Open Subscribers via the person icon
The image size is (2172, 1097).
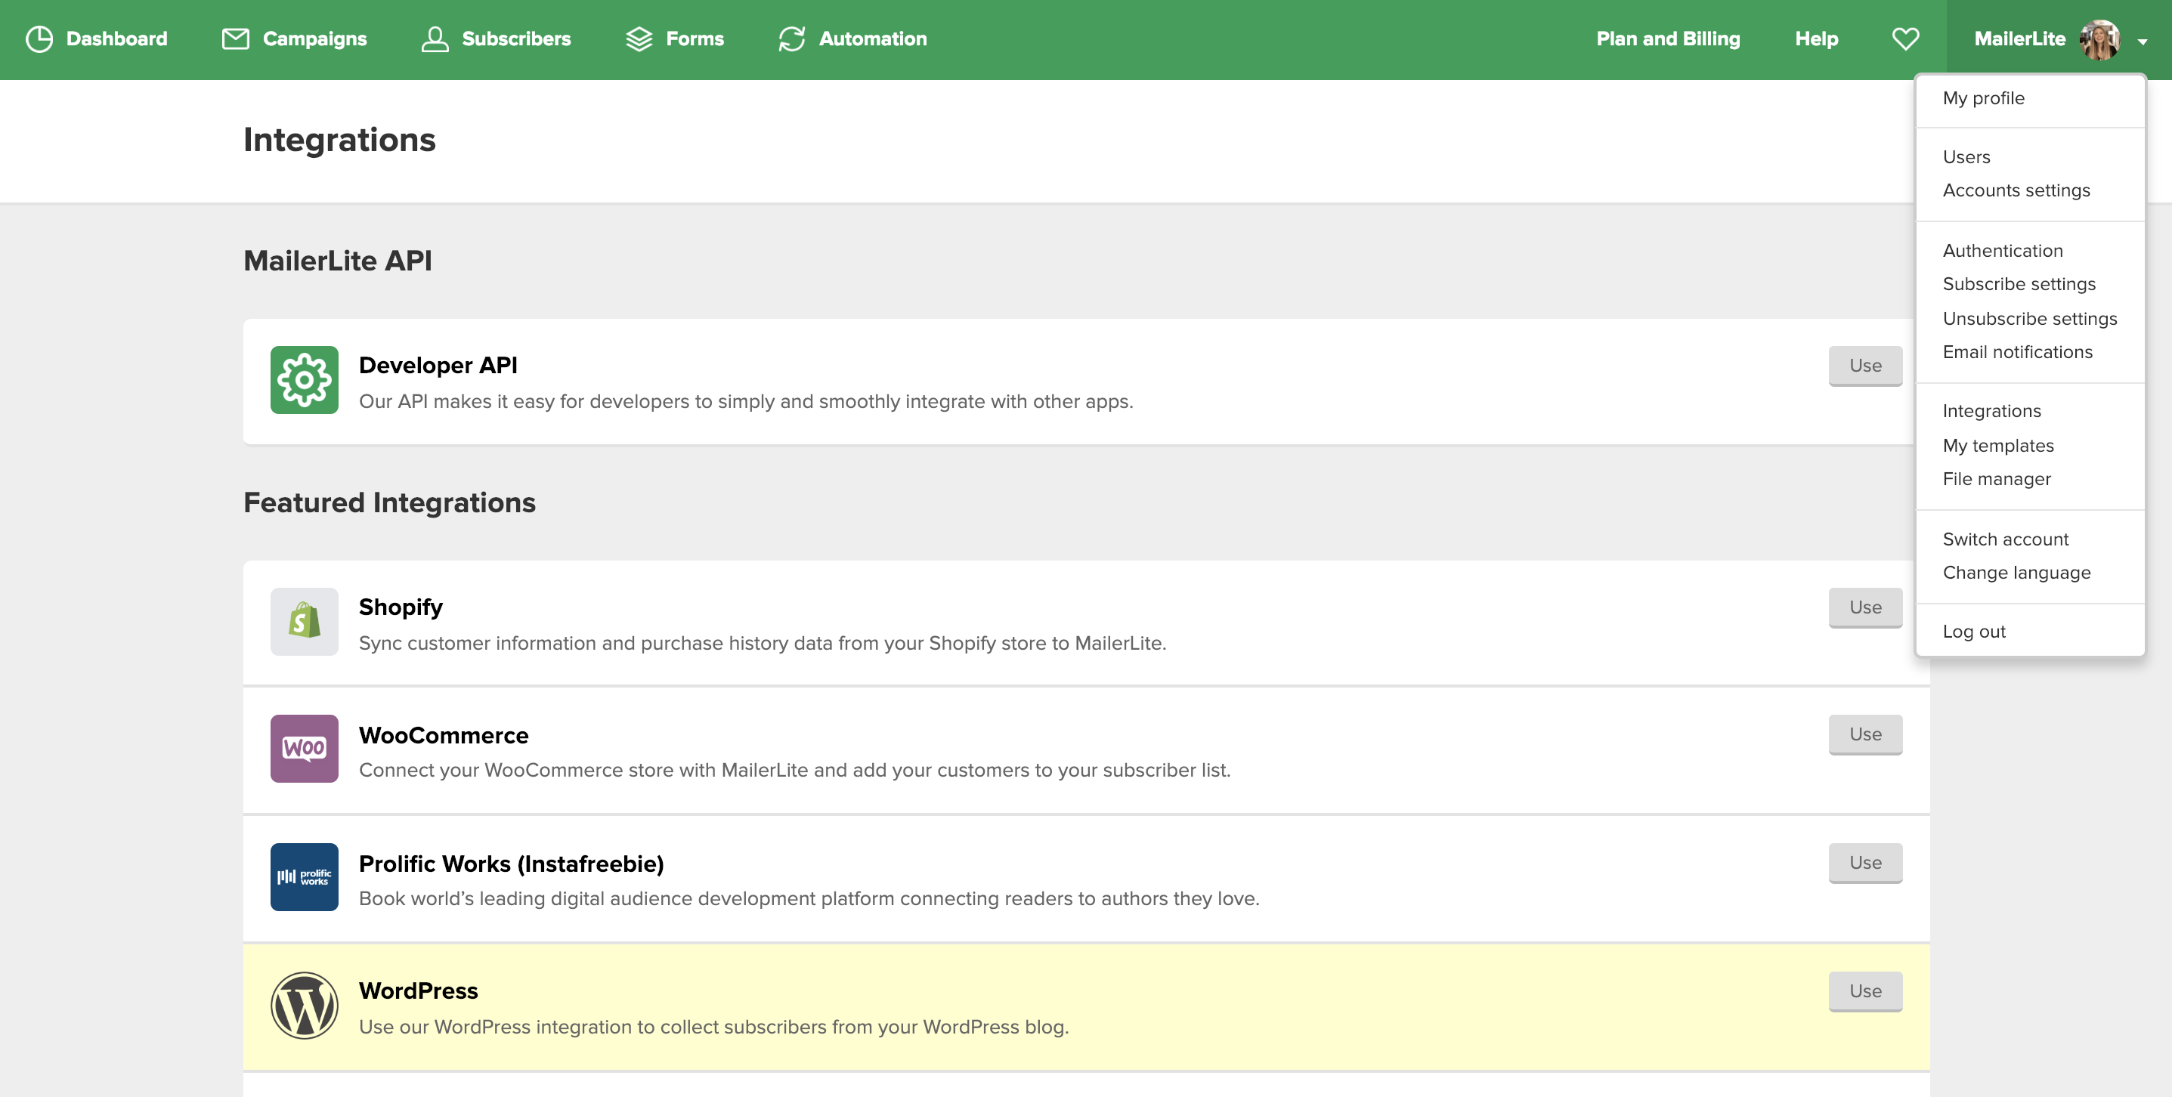click(x=435, y=39)
